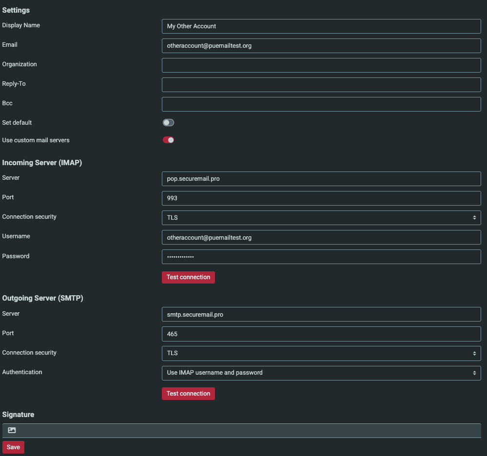487x456 pixels.
Task: Open IMAP Connection security dropdown
Action: tap(321, 218)
